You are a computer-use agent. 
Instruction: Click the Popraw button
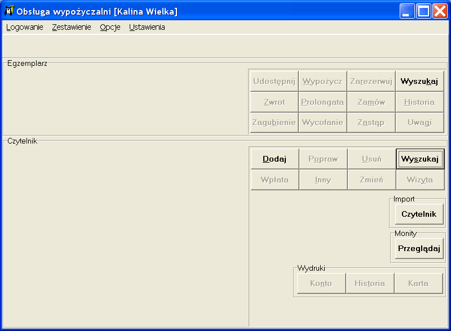coord(323,159)
